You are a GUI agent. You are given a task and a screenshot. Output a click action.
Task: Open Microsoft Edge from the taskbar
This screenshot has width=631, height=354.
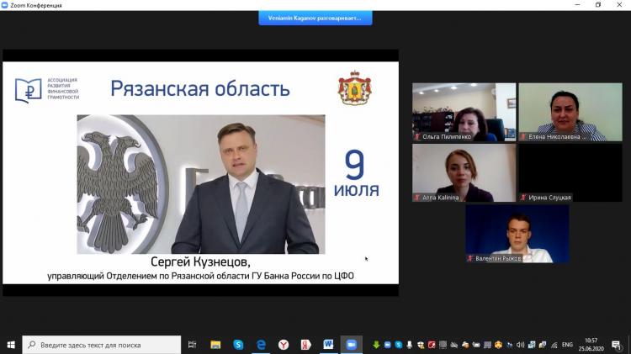pyautogui.click(x=261, y=345)
